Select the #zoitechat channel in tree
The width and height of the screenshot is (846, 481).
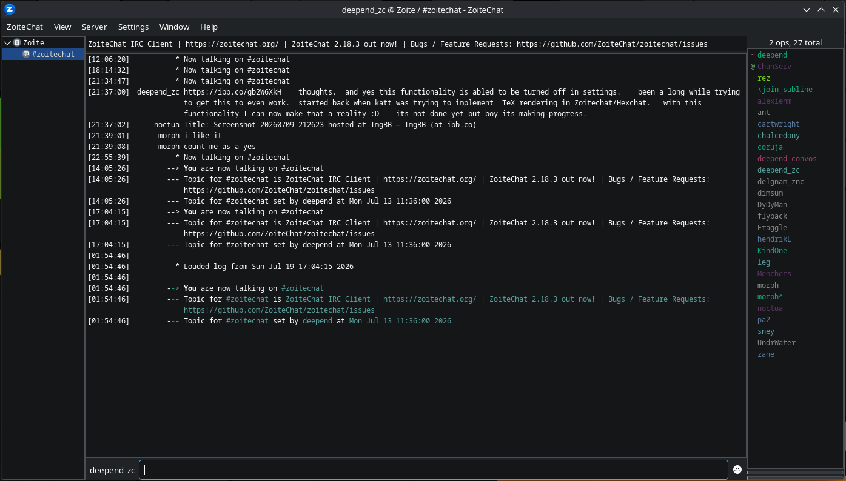tap(53, 54)
